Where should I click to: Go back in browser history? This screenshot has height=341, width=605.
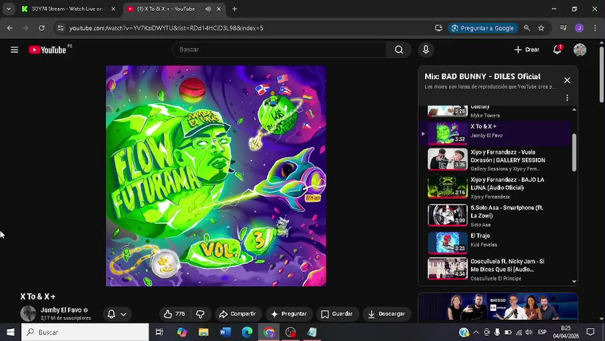click(10, 28)
